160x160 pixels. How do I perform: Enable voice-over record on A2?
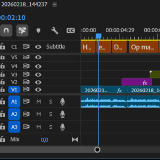coord(62,114)
